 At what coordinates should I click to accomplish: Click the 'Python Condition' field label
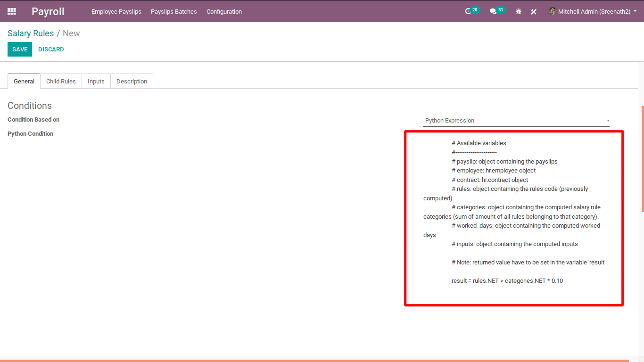[31, 134]
